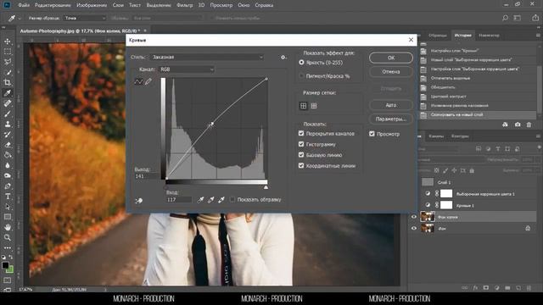Select the Clone Stamp tool
Image resolution: width=543 pixels, height=305 pixels.
click(x=8, y=125)
